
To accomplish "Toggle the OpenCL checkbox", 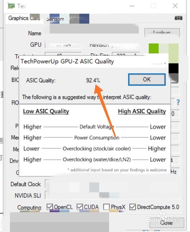I will (49, 207).
